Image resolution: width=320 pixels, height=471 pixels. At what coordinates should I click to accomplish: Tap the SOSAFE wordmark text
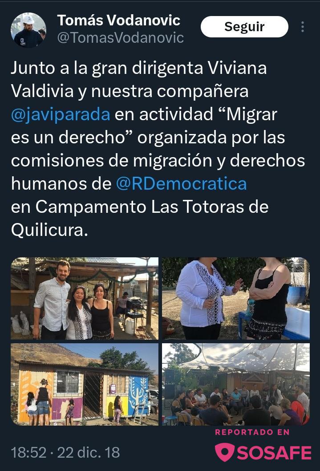(274, 453)
